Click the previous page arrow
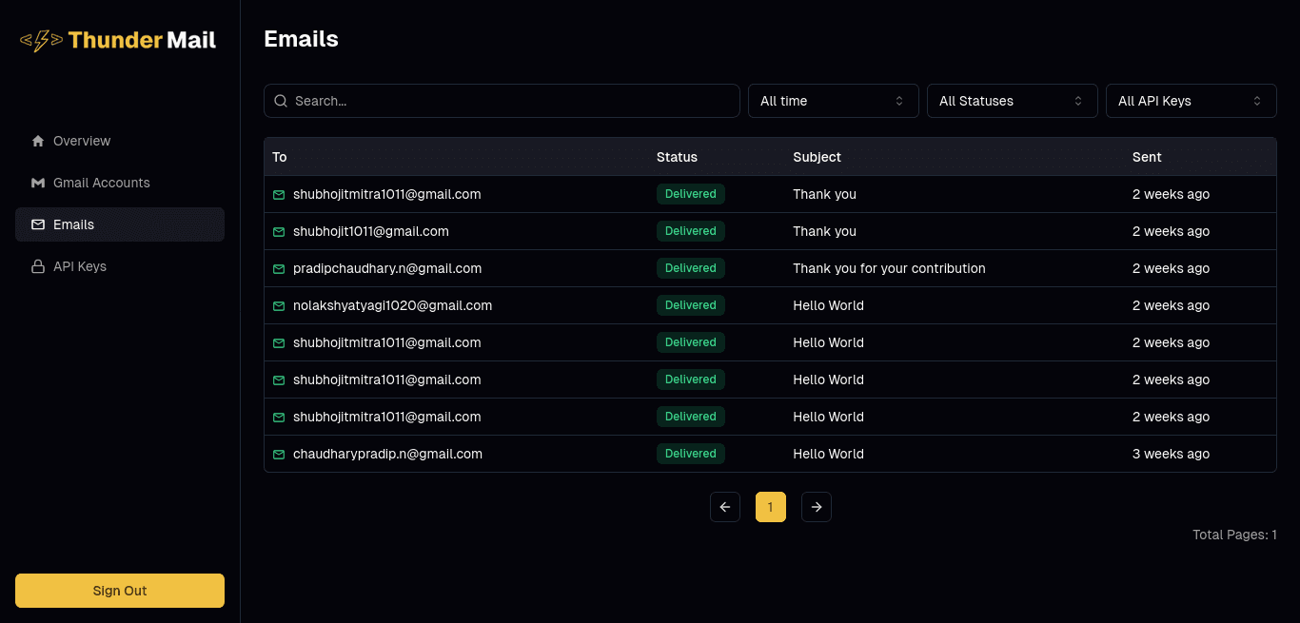 pos(724,506)
